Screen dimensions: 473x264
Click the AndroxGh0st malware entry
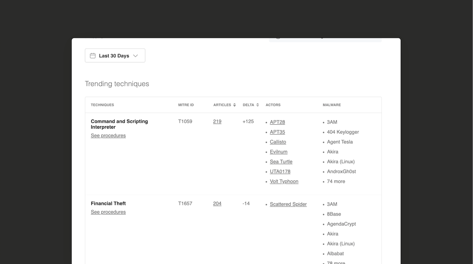click(x=342, y=172)
